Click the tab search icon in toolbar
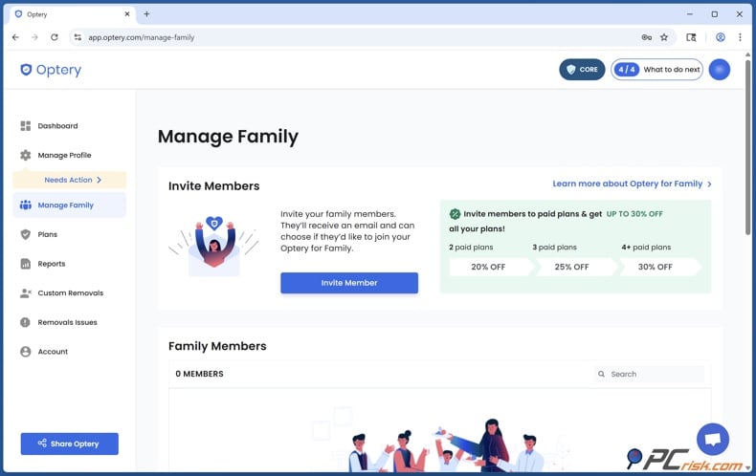The height and width of the screenshot is (476, 756). (x=691, y=37)
